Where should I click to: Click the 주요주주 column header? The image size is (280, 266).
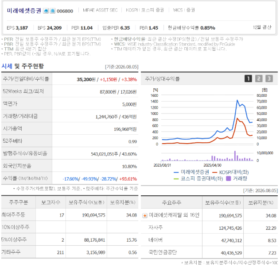(x=171, y=202)
